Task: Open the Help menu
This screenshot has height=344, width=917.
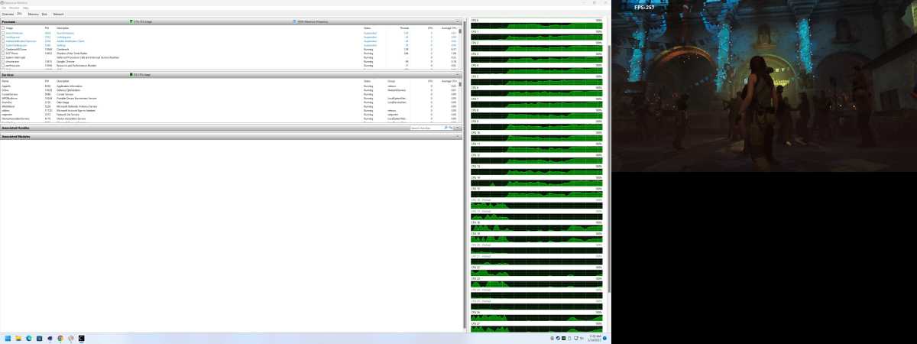Action: (x=25, y=8)
